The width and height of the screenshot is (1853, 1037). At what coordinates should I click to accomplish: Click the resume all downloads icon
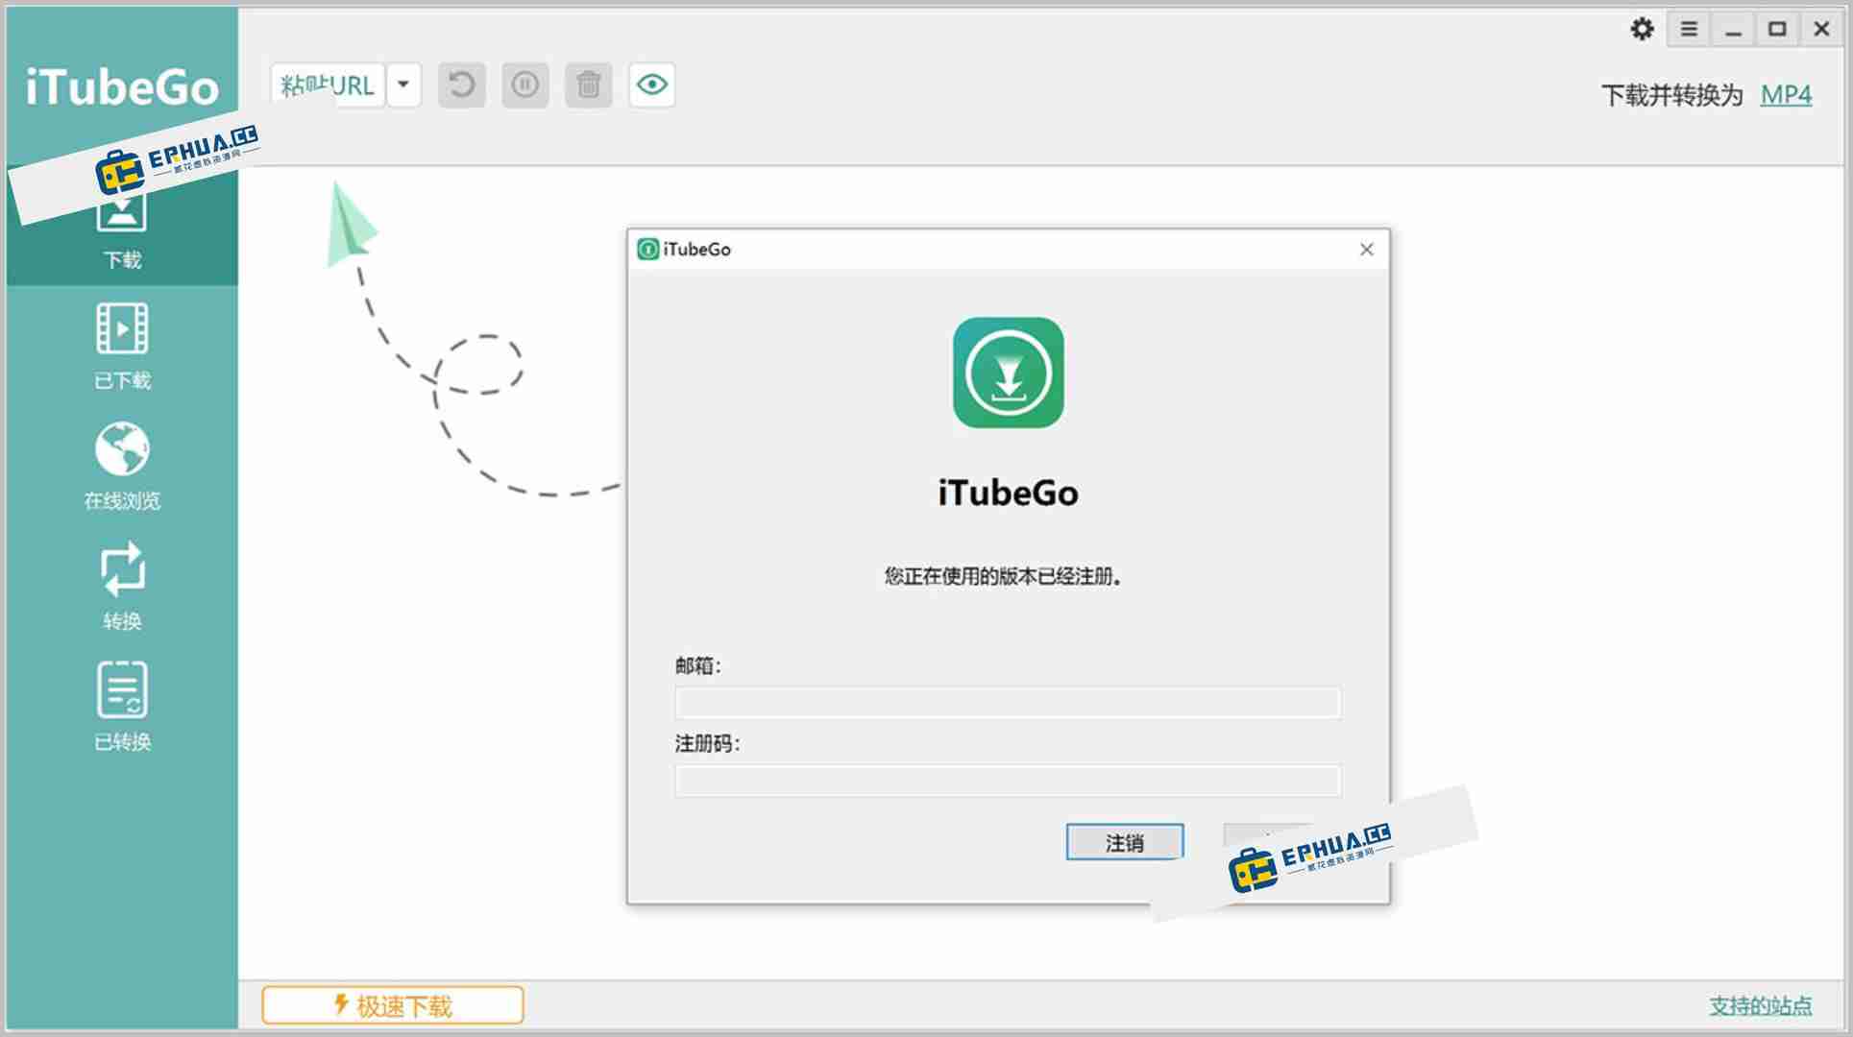[x=462, y=85]
